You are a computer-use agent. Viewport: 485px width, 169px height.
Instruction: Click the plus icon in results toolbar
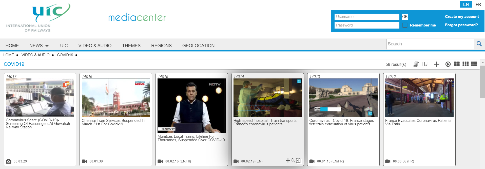[x=436, y=64]
